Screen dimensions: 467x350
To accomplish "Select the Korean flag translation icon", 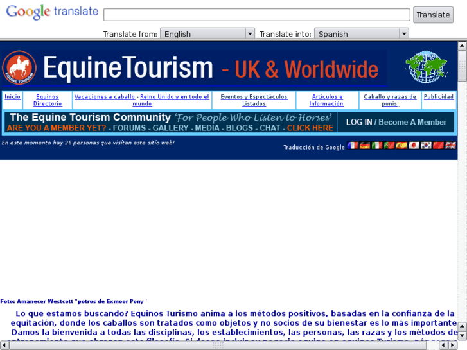I will (x=426, y=145).
